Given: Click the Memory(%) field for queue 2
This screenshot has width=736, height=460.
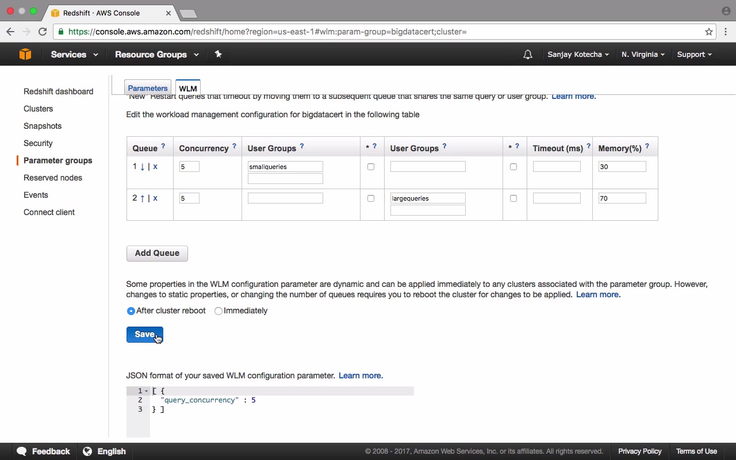Looking at the screenshot, I should 622,198.
